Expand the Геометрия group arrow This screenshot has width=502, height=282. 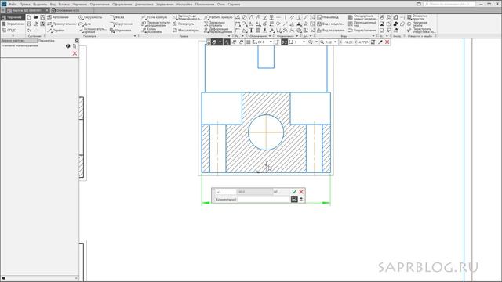pos(135,36)
